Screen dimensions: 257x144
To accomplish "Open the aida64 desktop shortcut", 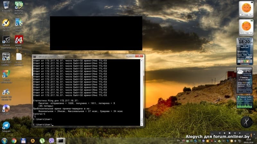I will (19, 40).
